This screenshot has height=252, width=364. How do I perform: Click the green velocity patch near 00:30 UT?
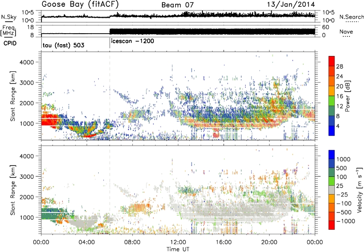point(52,215)
